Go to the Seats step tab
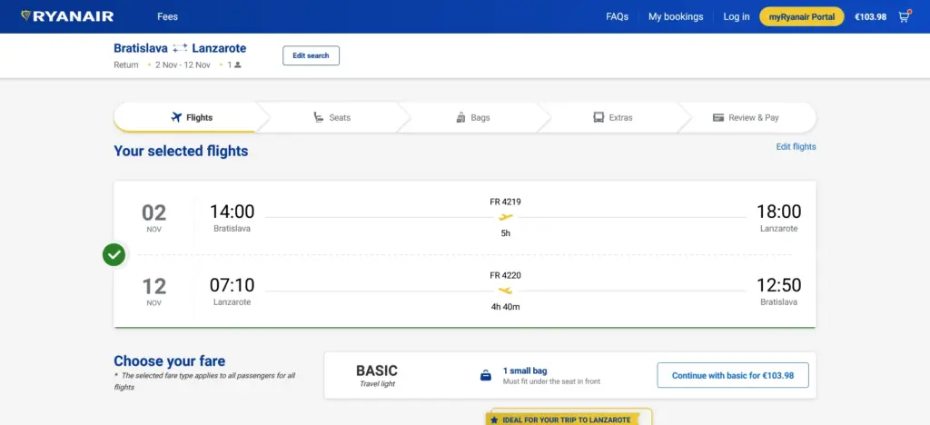The image size is (930, 425). [x=332, y=117]
